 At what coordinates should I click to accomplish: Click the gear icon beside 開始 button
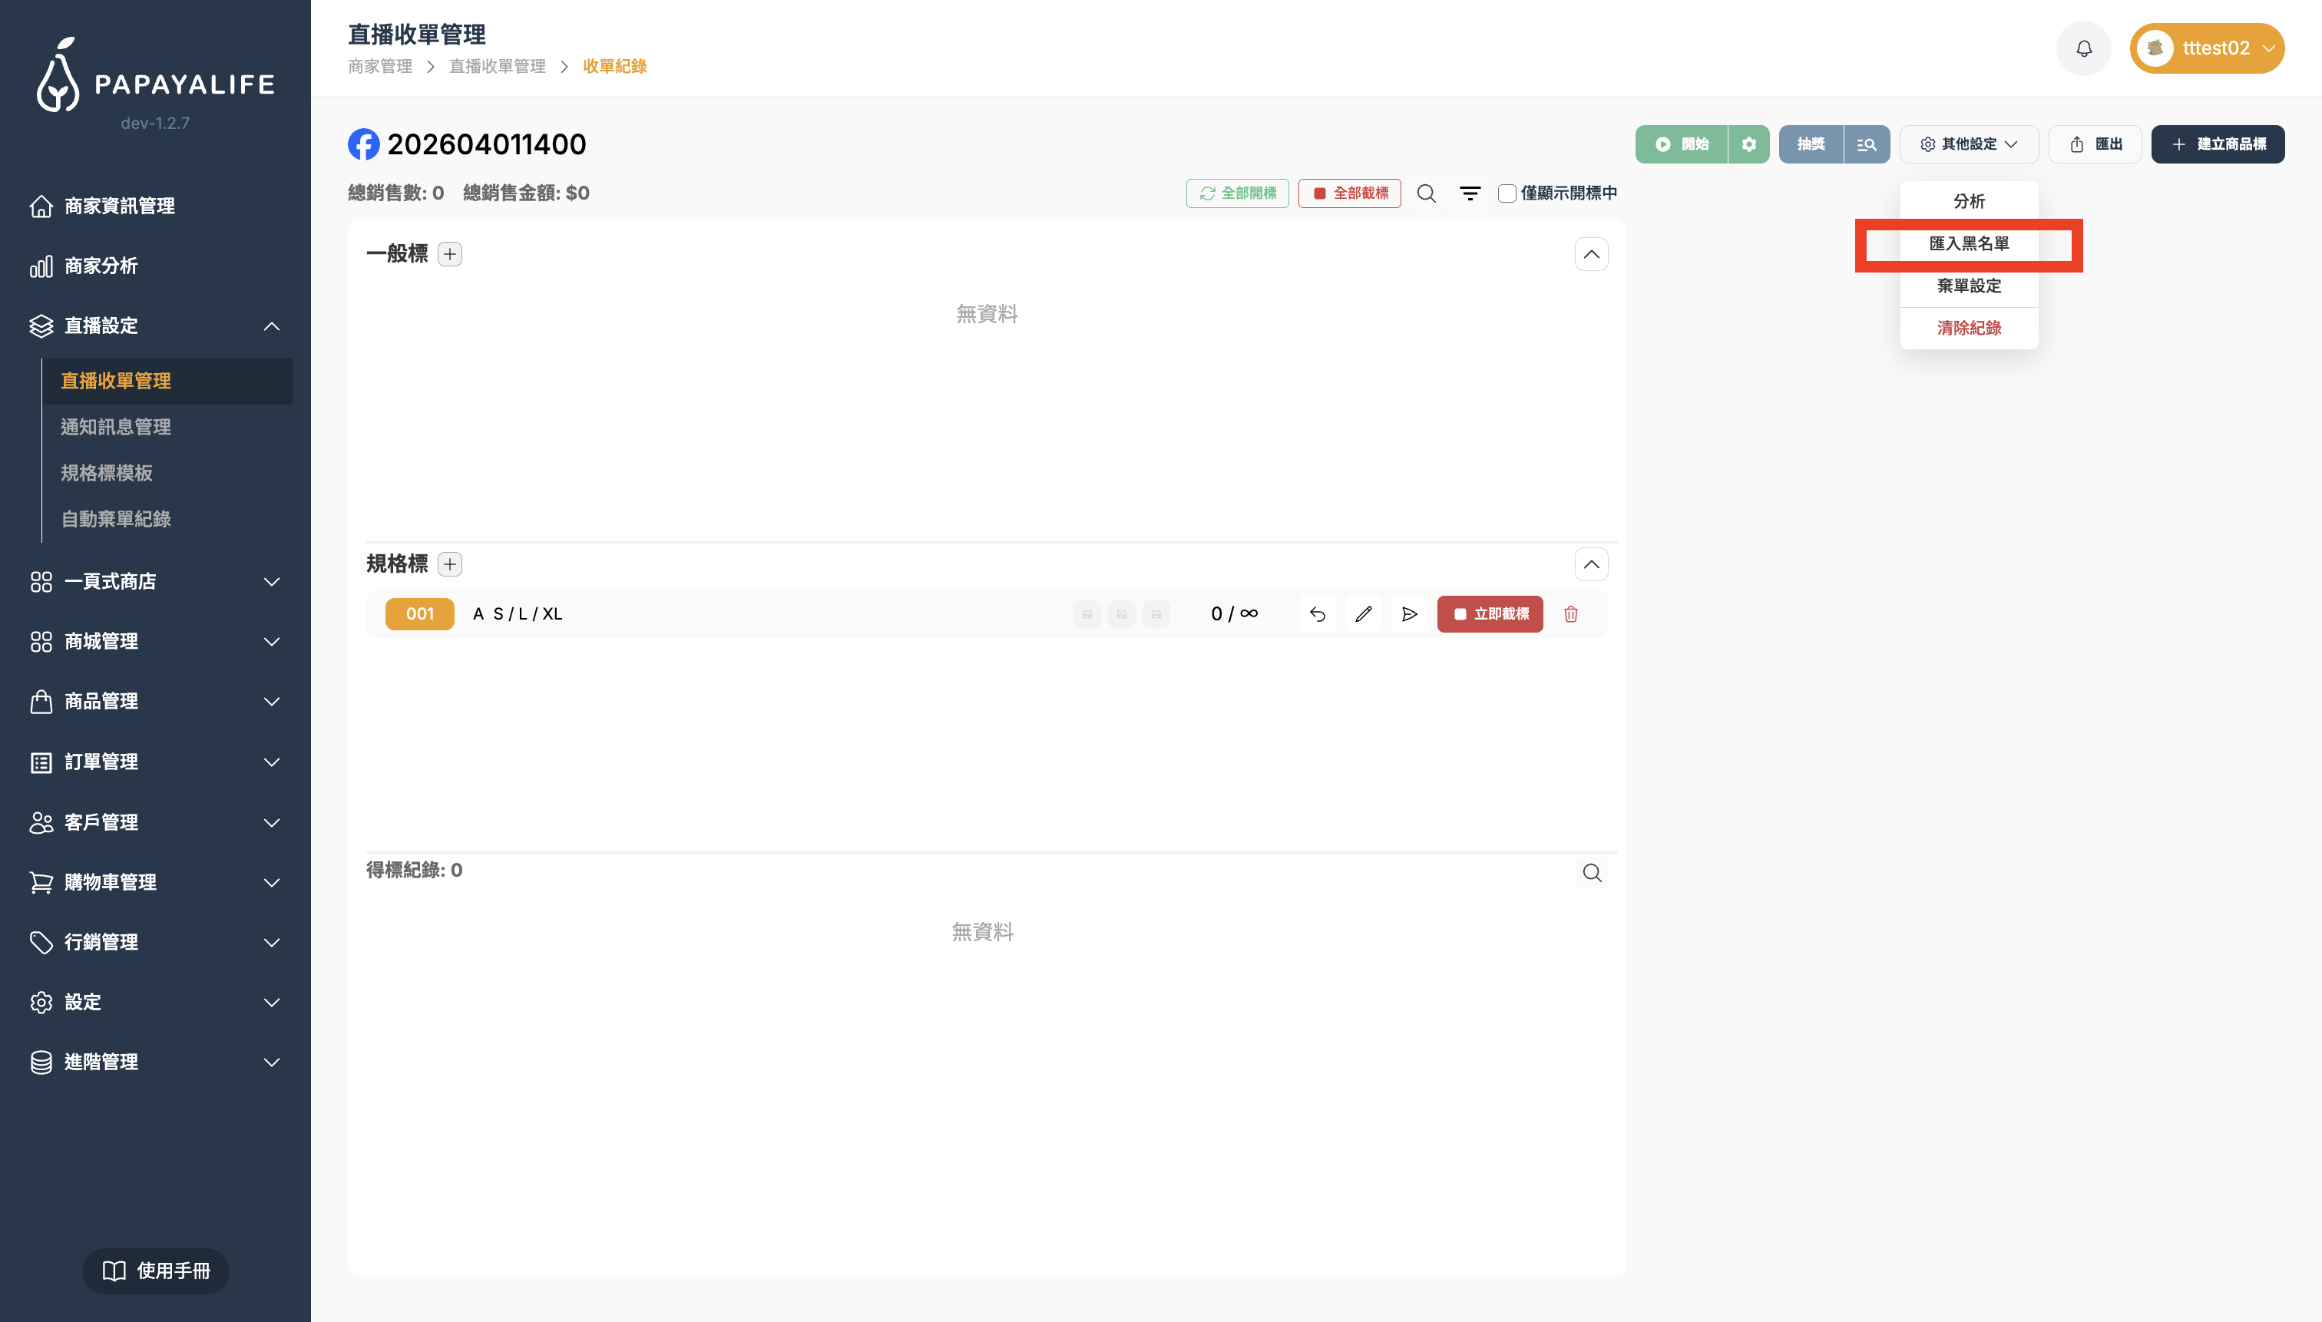tap(1748, 144)
